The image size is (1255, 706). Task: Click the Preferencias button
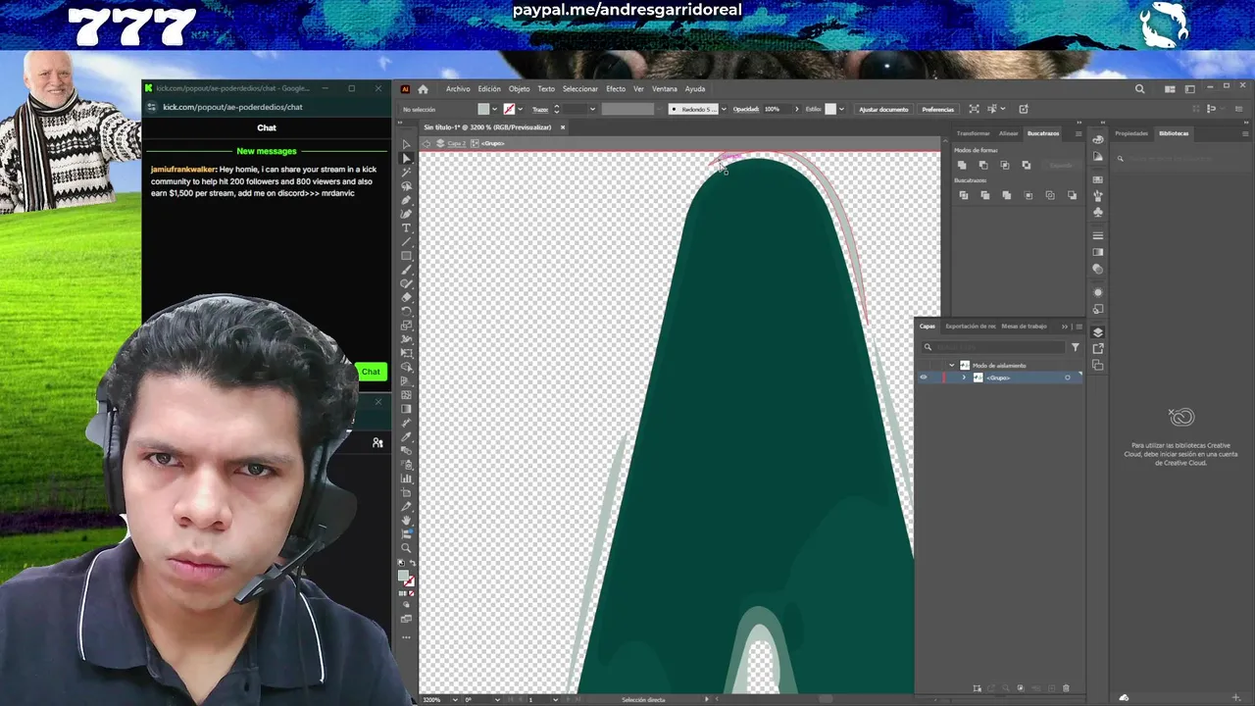[938, 109]
